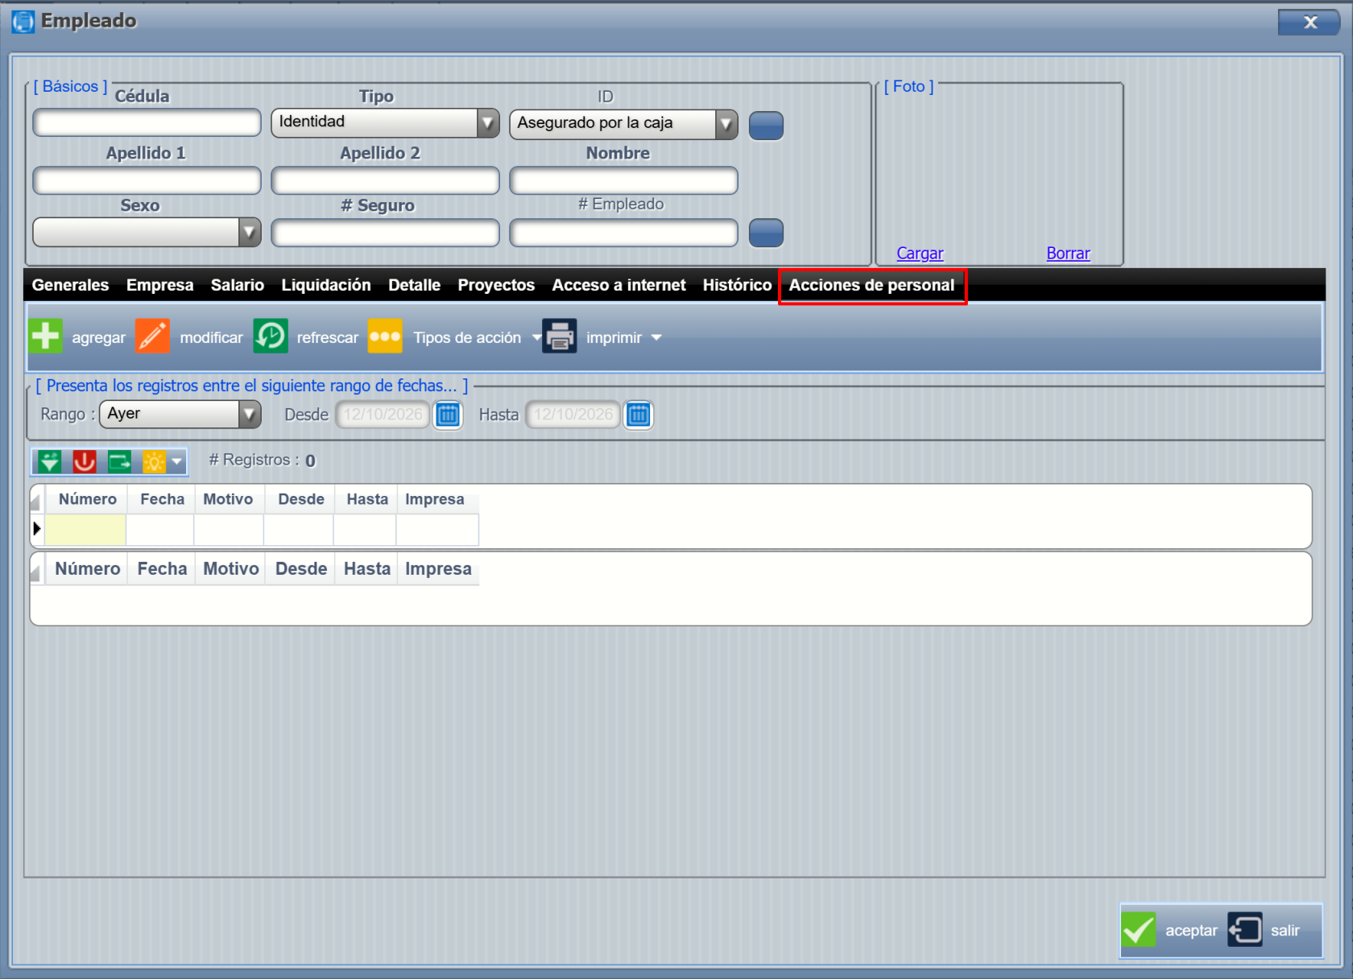Click the Desde date field
The image size is (1353, 979).
point(383,415)
